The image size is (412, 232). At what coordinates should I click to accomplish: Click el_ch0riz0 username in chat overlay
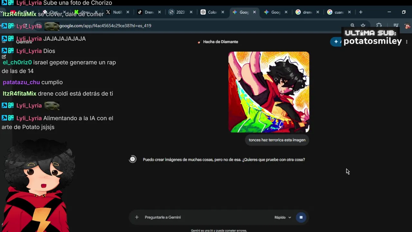click(x=17, y=63)
